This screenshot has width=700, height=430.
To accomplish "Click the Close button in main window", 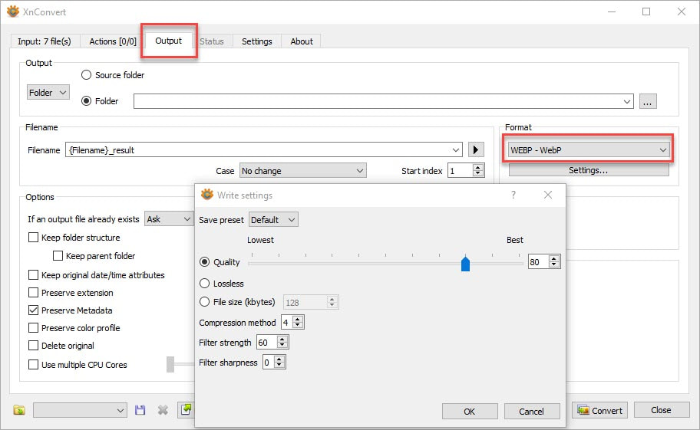I will [661, 410].
